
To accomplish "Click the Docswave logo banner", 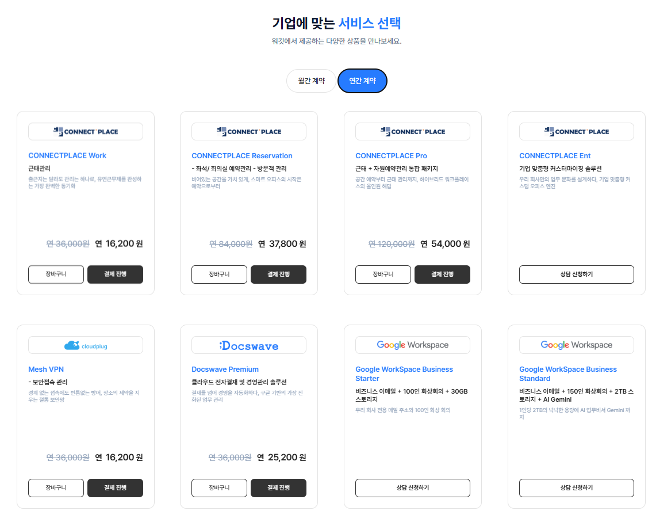I will tap(249, 345).
